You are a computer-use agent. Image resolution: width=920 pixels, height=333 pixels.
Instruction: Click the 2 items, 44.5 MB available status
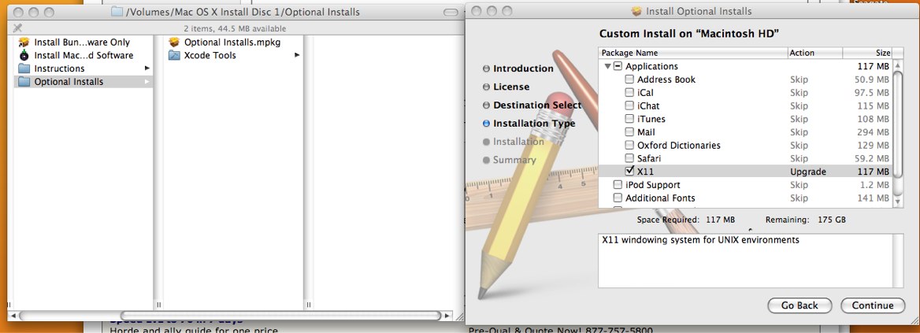click(x=235, y=28)
